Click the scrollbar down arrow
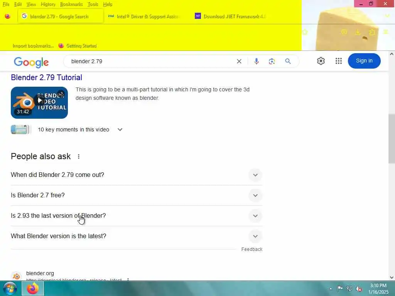This screenshot has width=395, height=296. 392,277
